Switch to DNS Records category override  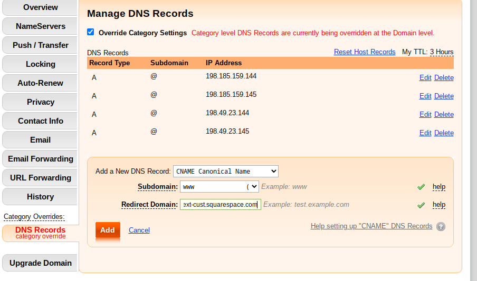pyautogui.click(x=41, y=233)
